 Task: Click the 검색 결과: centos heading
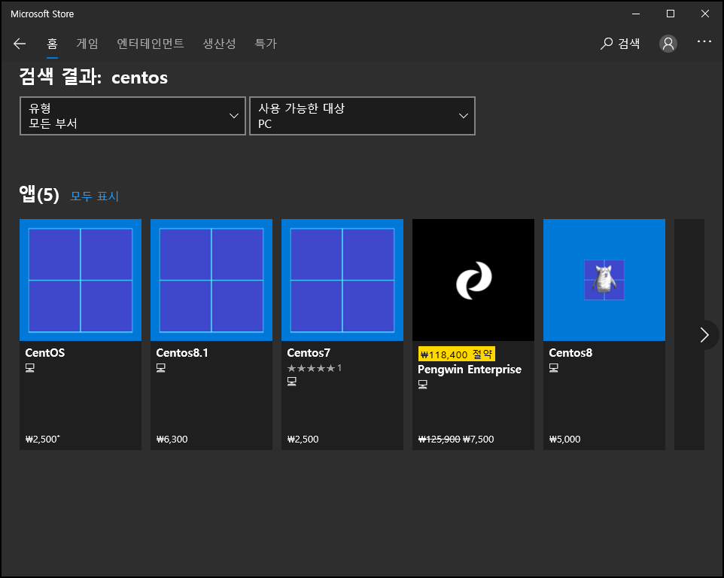[x=94, y=77]
